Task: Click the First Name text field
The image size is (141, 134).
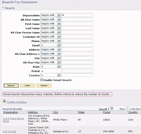Action: click(x=77, y=24)
